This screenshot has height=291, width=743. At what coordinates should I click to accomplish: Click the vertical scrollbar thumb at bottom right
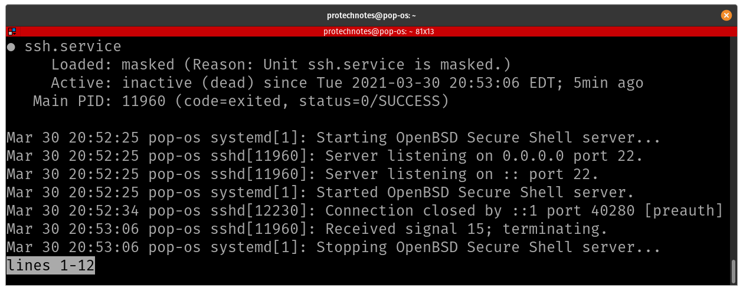coord(734,272)
